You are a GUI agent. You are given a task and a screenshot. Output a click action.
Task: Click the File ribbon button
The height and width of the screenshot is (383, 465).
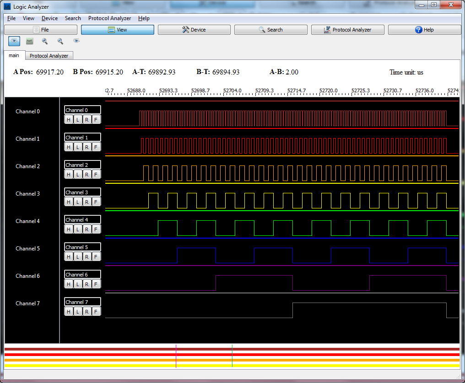coord(41,30)
